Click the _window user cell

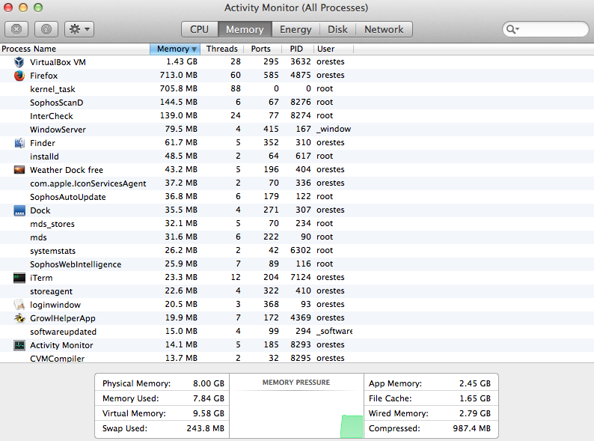[334, 129]
